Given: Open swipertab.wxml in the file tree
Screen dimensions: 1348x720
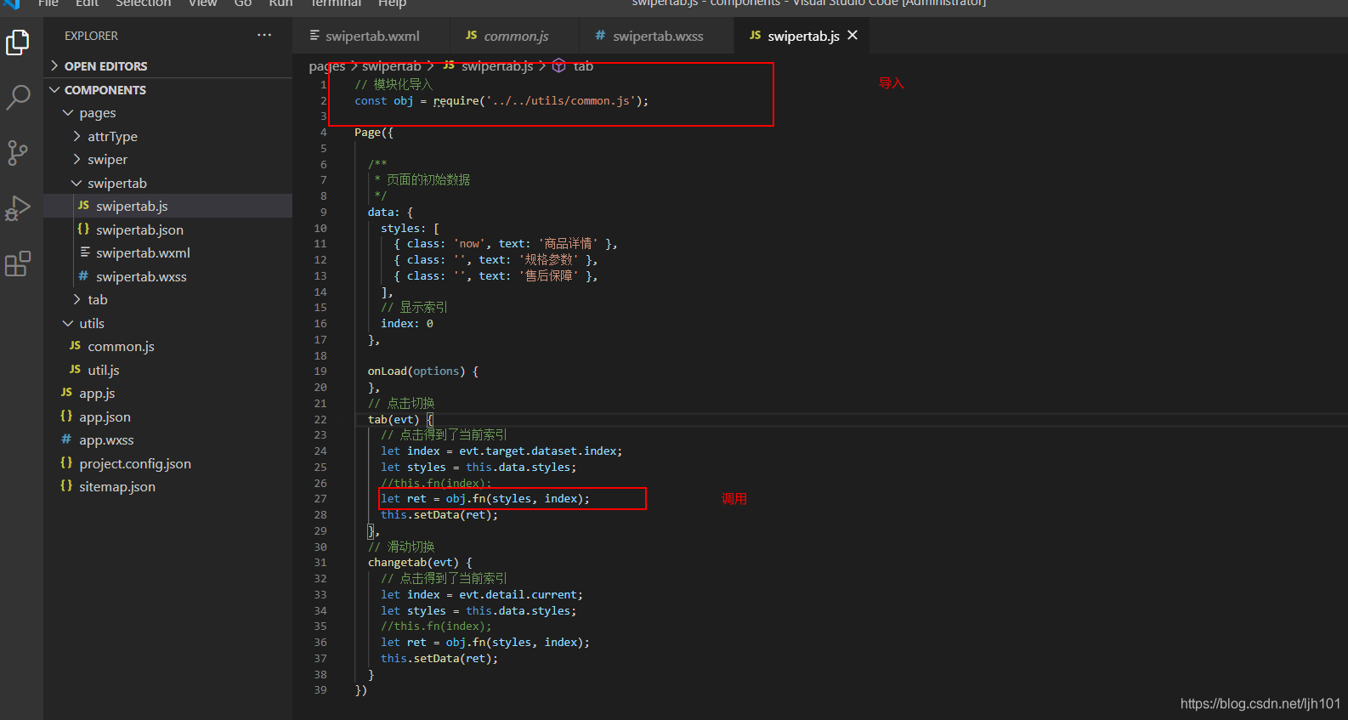Looking at the screenshot, I should [167, 253].
